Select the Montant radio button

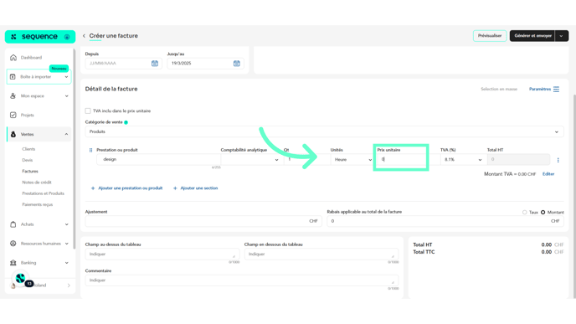543,213
